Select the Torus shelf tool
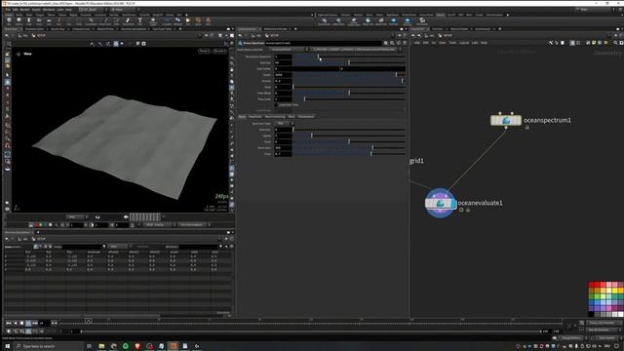This screenshot has width=624, height=351. [39, 21]
